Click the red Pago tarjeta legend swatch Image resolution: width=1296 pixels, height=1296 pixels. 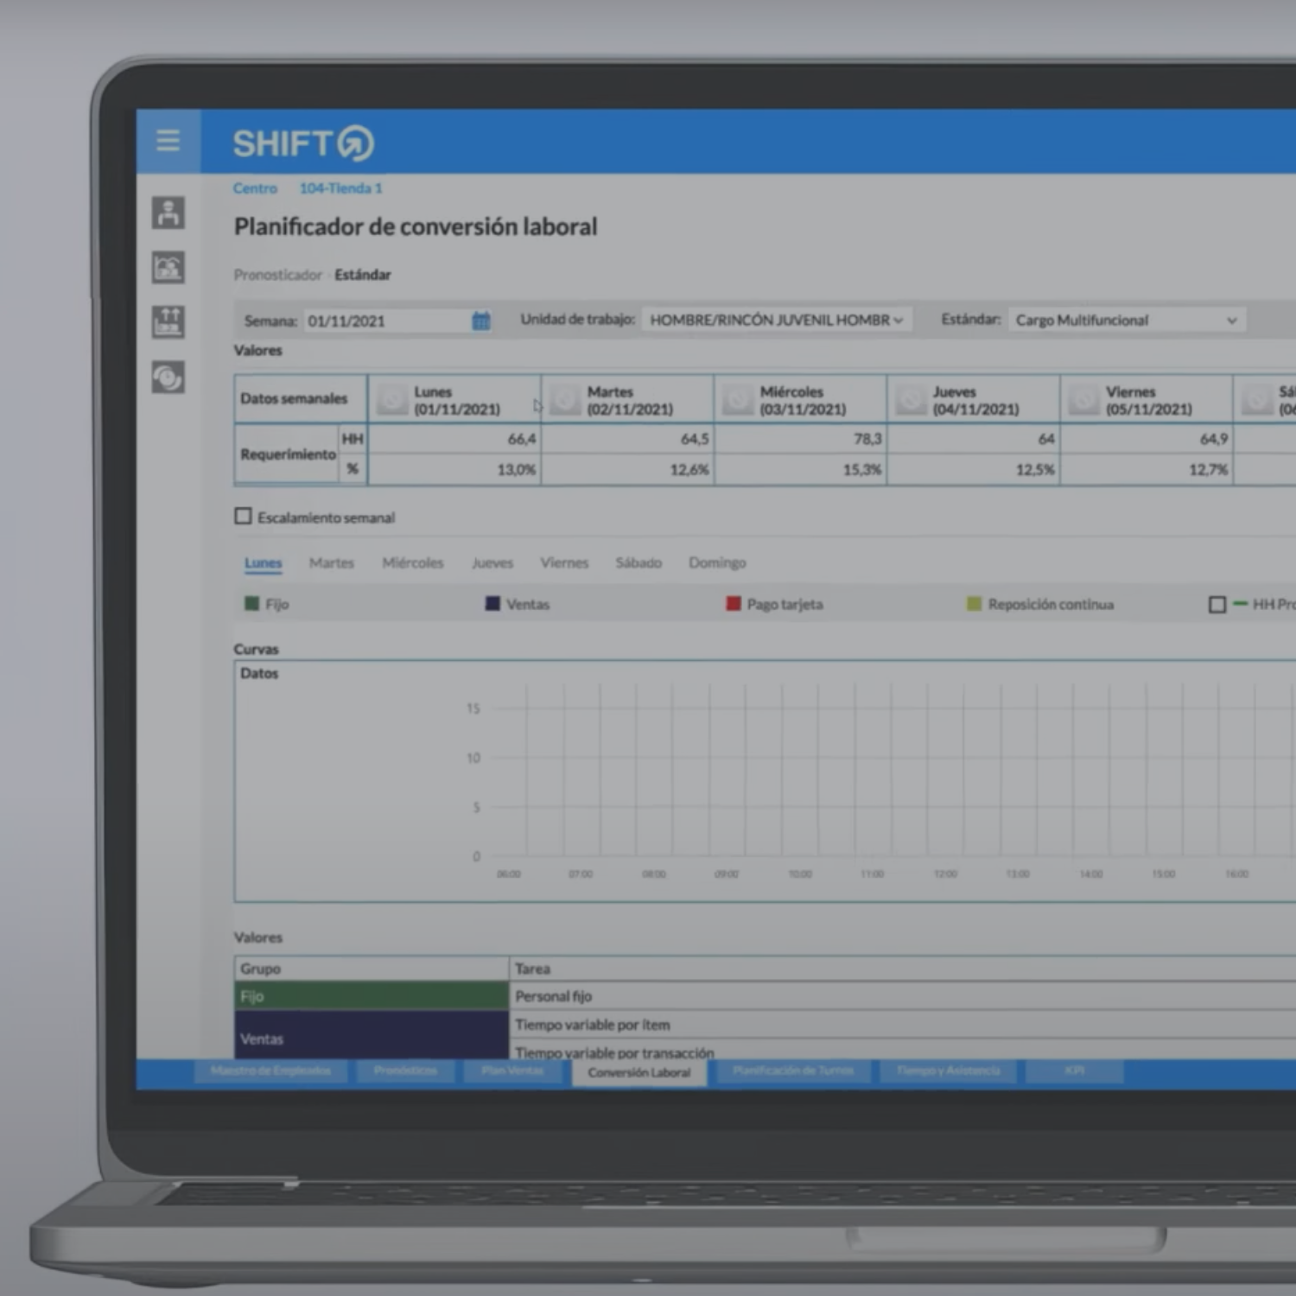click(734, 604)
